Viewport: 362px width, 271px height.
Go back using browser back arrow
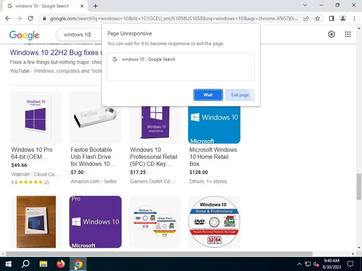8,18
